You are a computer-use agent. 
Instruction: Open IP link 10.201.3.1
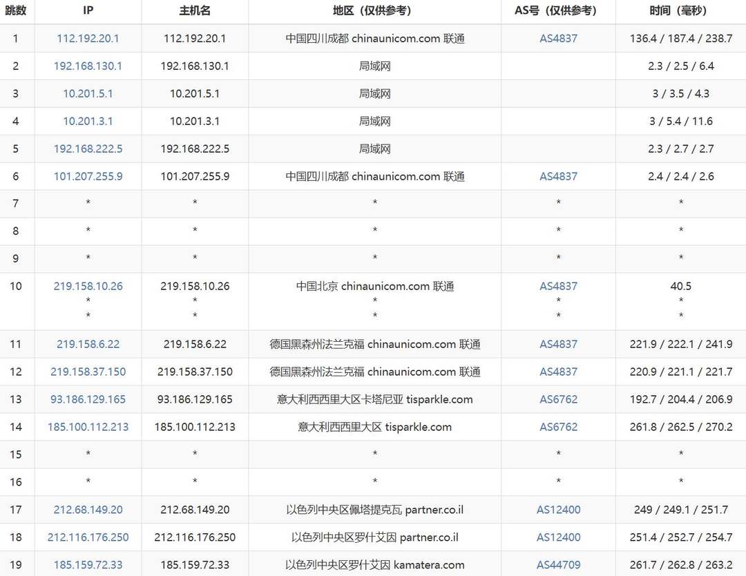[x=88, y=121]
